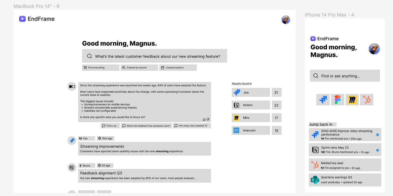This screenshot has height=196, width=393.
Task: Open the HubSpot app shortcut tile
Action: [367, 100]
